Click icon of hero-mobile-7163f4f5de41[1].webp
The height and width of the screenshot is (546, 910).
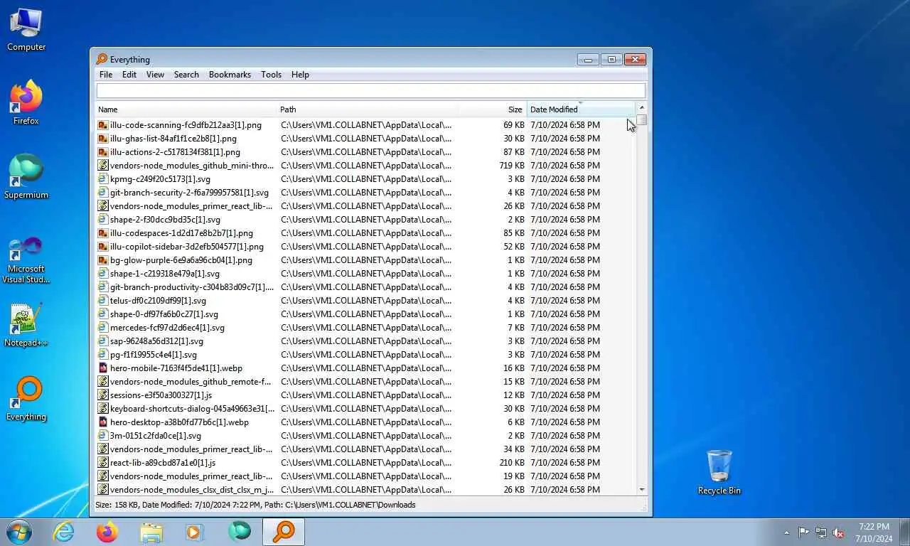pos(103,368)
